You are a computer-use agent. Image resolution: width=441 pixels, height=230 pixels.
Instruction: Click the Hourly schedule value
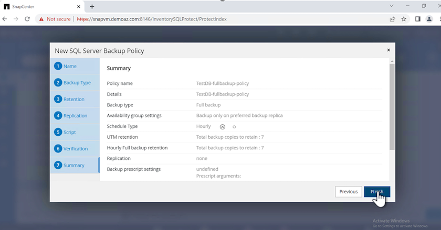click(203, 126)
